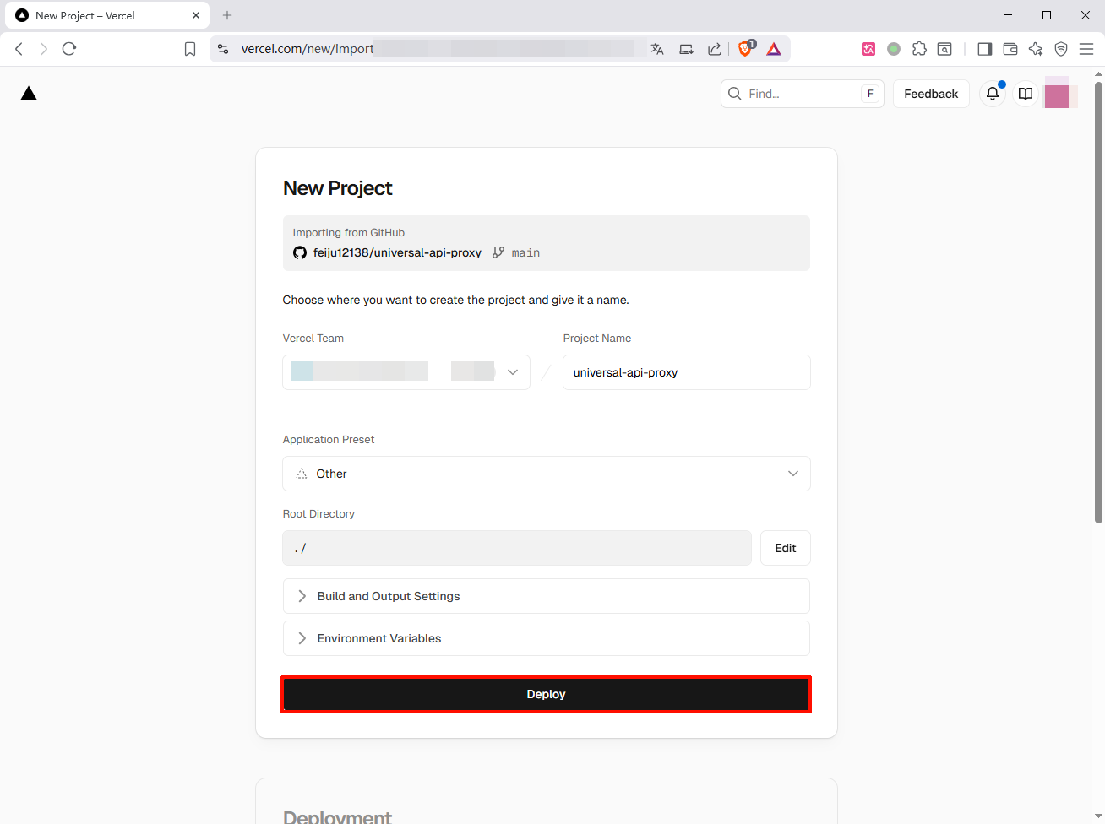Open site information icon in address bar
The height and width of the screenshot is (824, 1105).
point(223,49)
